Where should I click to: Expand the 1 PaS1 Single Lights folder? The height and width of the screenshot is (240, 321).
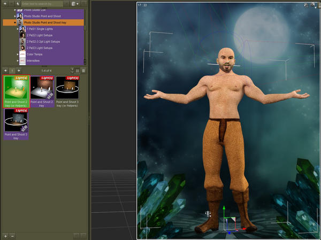(18, 29)
